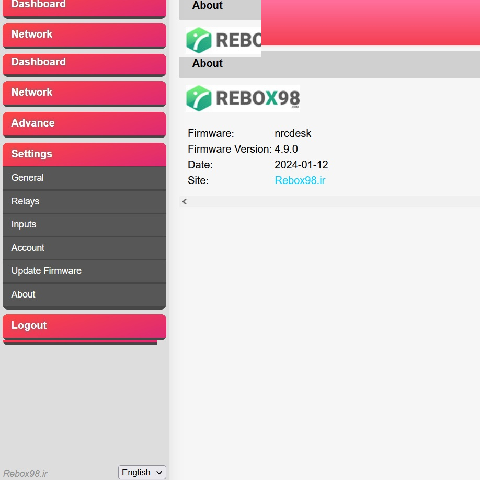Click the italic Rebox98.ir footer text
This screenshot has width=480, height=480.
point(26,473)
